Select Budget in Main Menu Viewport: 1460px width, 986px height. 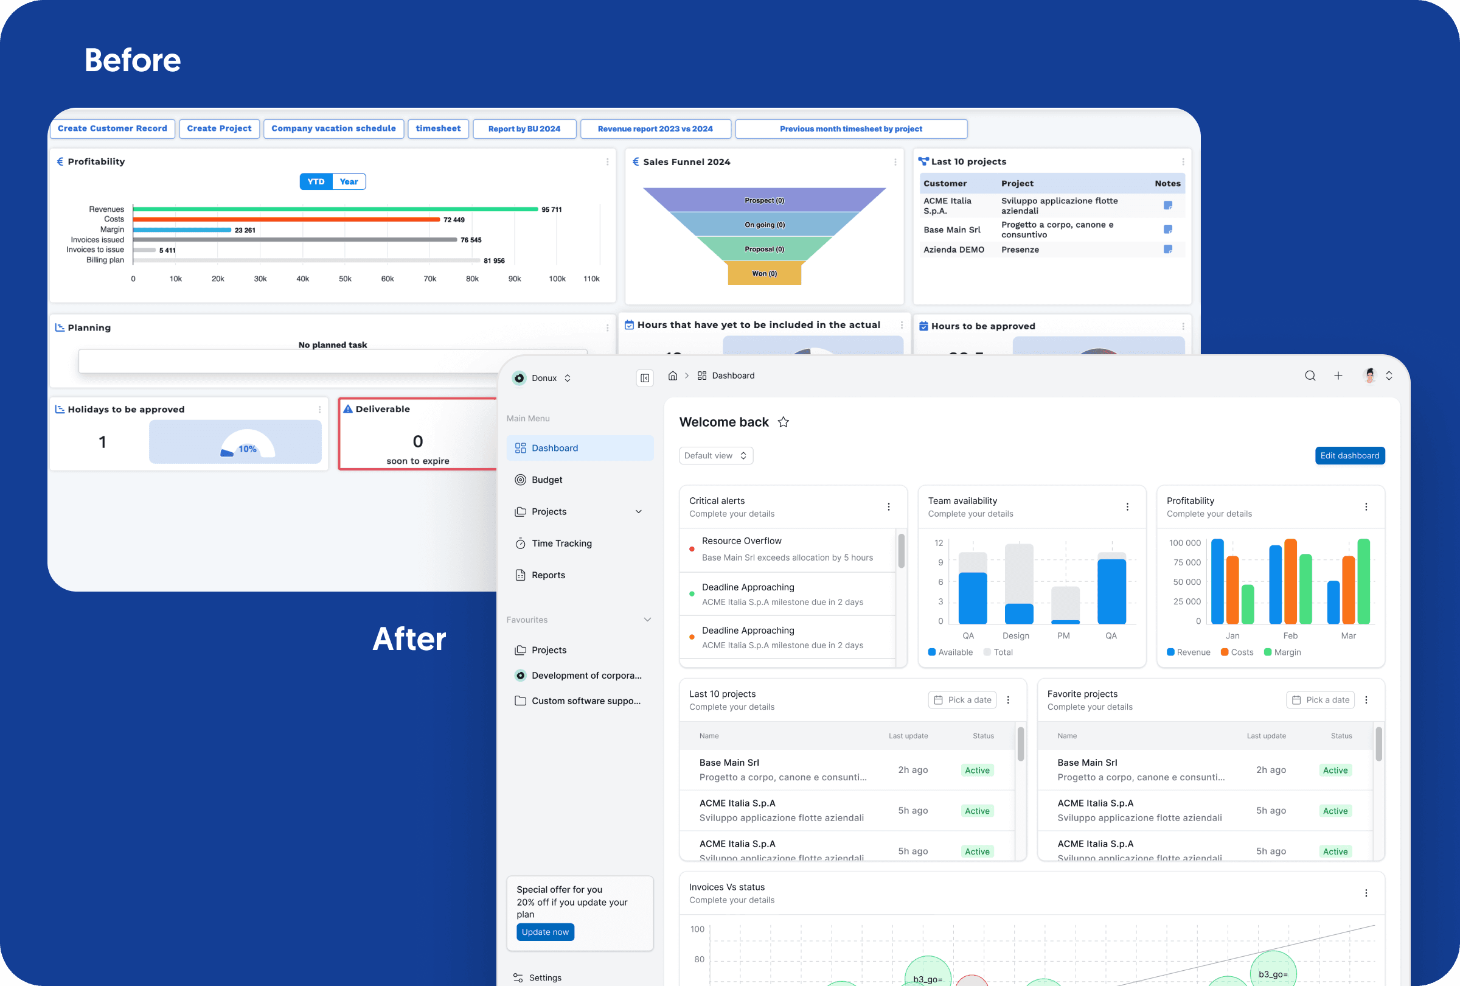coord(546,480)
